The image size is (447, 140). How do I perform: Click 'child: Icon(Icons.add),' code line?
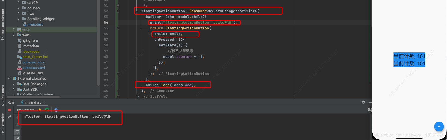[x=171, y=85]
